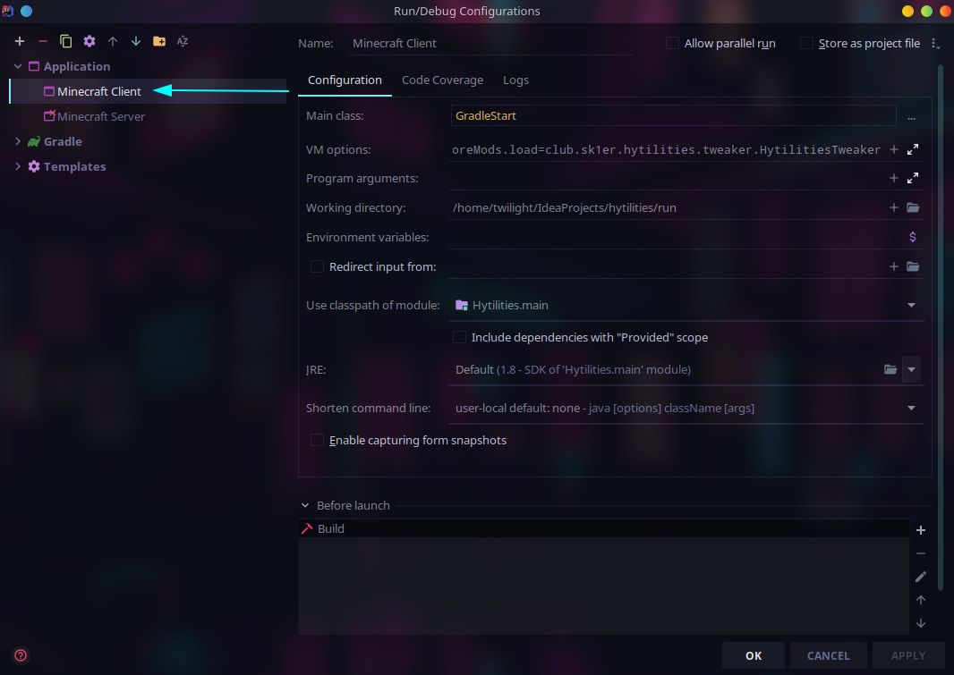The width and height of the screenshot is (954, 675).
Task: Open edit templates gear icon
Action: click(x=89, y=41)
